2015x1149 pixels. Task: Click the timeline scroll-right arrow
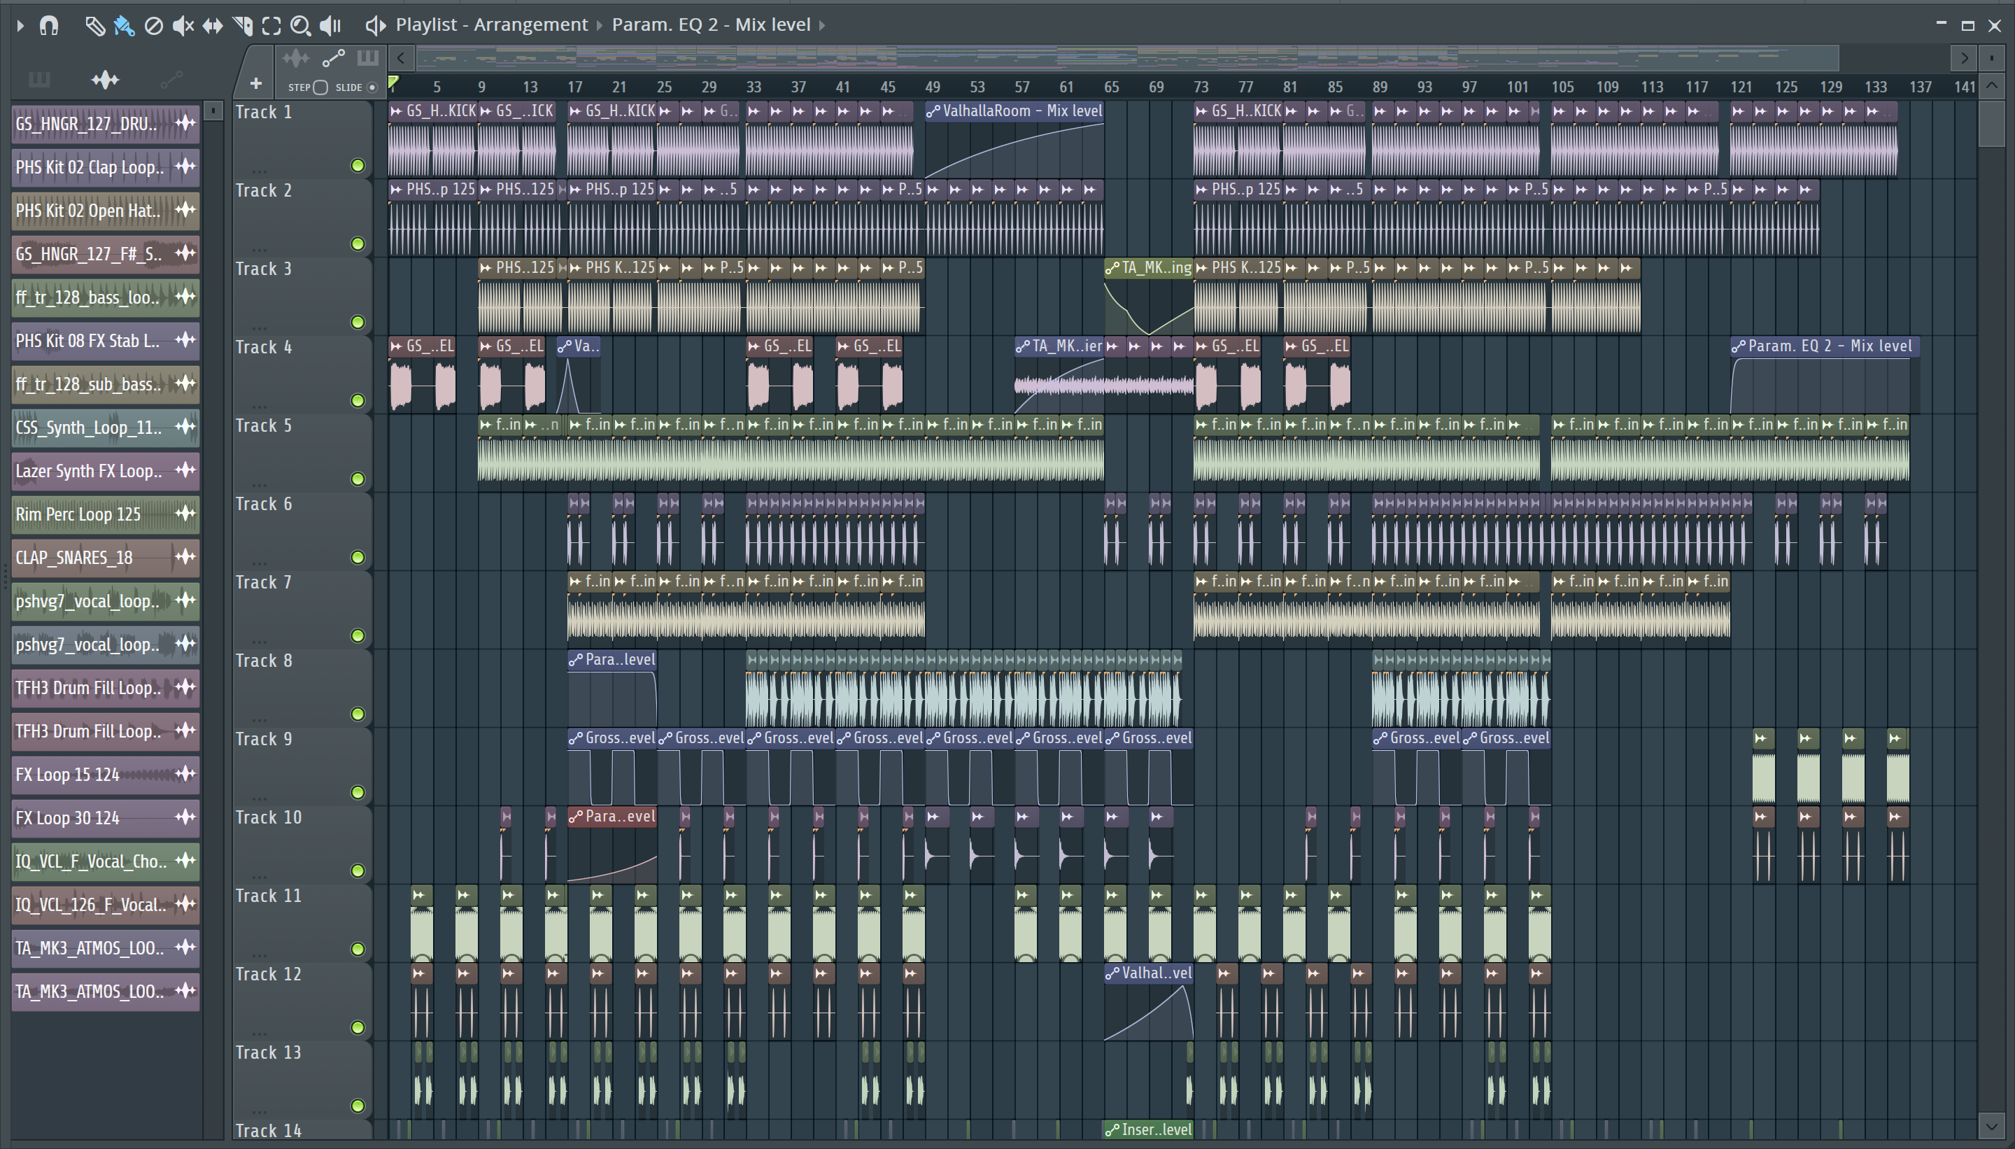[x=1964, y=57]
